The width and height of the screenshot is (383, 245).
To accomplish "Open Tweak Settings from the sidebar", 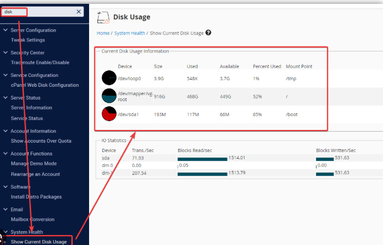I will pos(28,40).
